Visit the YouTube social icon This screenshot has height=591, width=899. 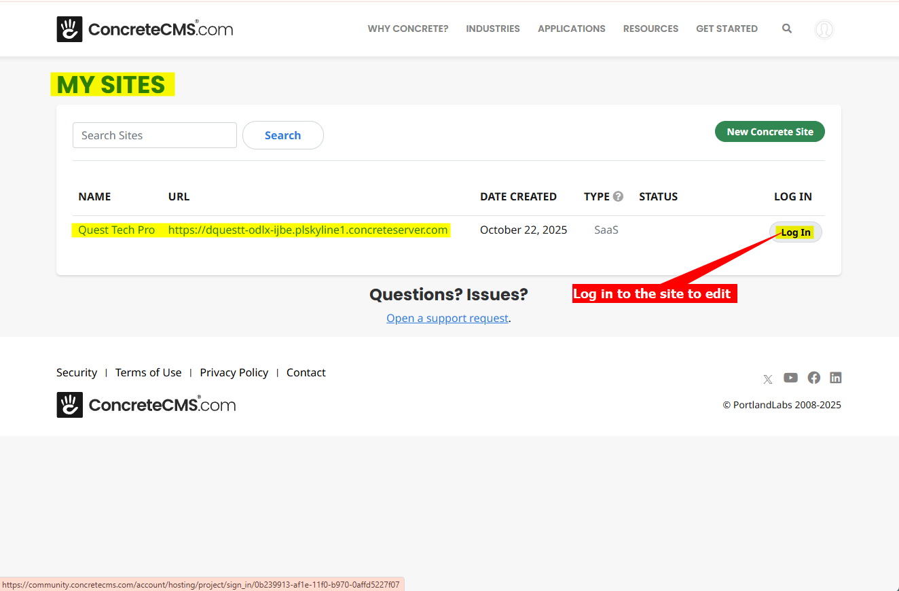pyautogui.click(x=791, y=378)
